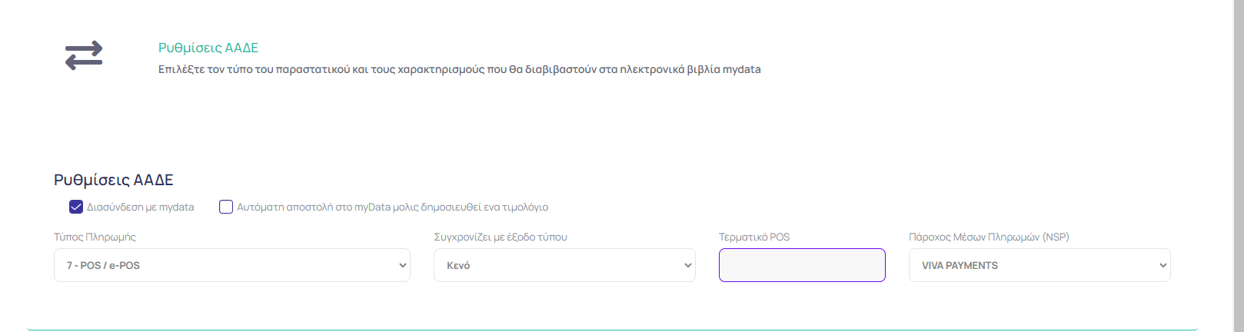Enable the Αυτόματη αποστολή στο myData checkbox
Image resolution: width=1244 pixels, height=332 pixels.
tap(226, 207)
